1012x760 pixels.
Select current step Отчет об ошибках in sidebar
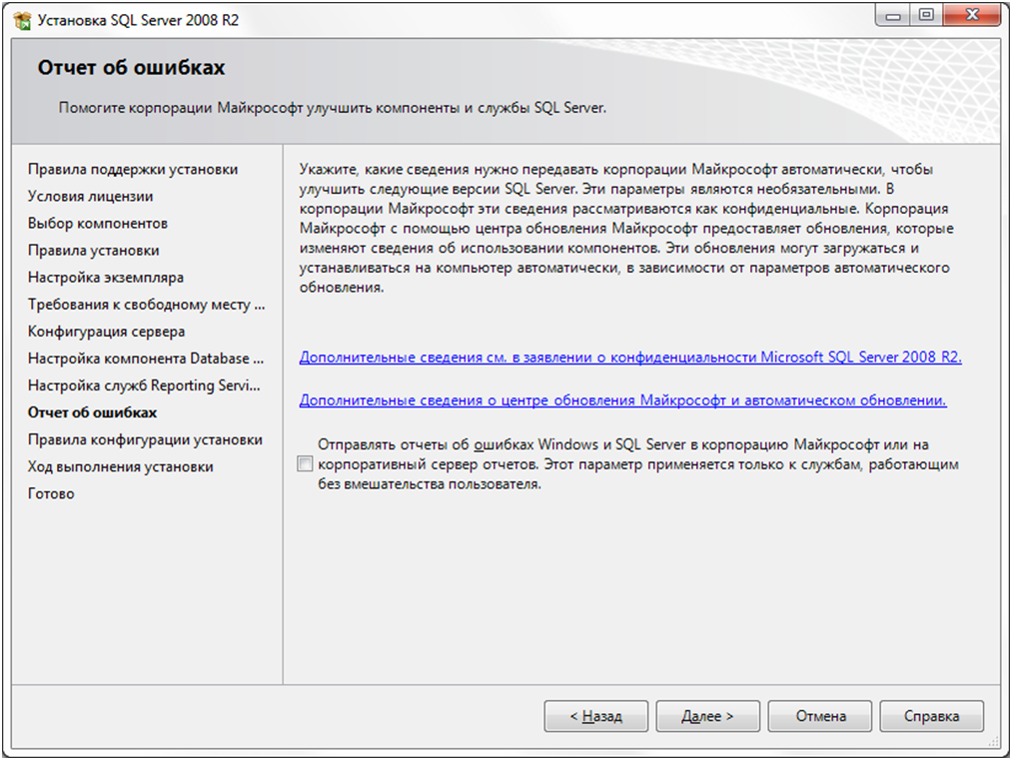pos(92,412)
